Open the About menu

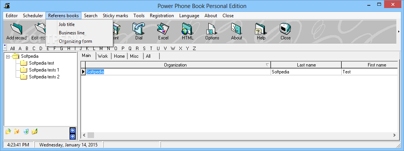tap(211, 15)
